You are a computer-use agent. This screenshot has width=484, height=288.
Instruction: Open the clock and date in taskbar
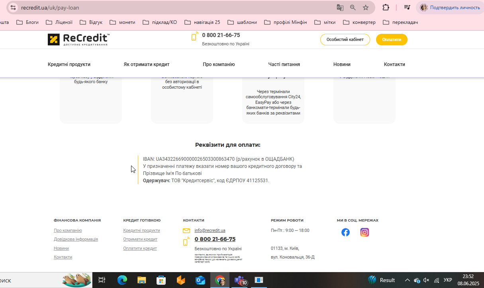pyautogui.click(x=468, y=280)
